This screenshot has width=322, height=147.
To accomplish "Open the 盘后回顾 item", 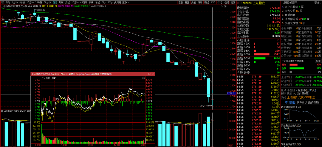I will [289, 15].
